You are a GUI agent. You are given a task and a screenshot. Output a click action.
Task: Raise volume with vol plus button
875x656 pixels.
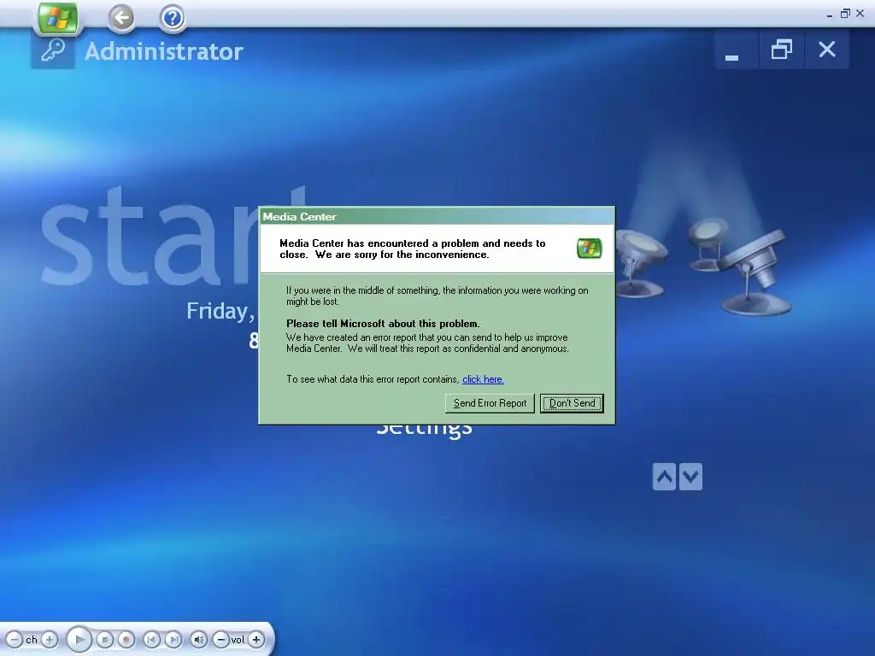click(x=256, y=639)
